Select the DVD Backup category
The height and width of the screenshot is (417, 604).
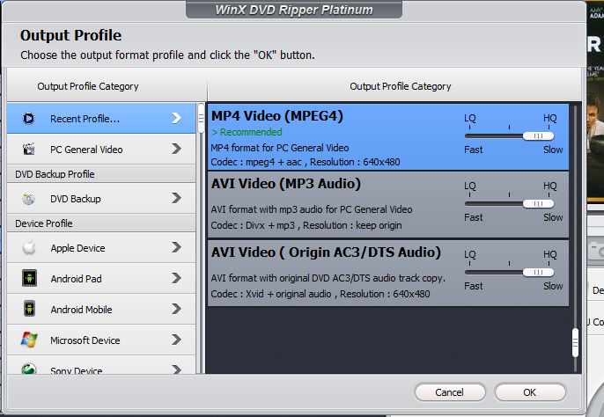(101, 198)
